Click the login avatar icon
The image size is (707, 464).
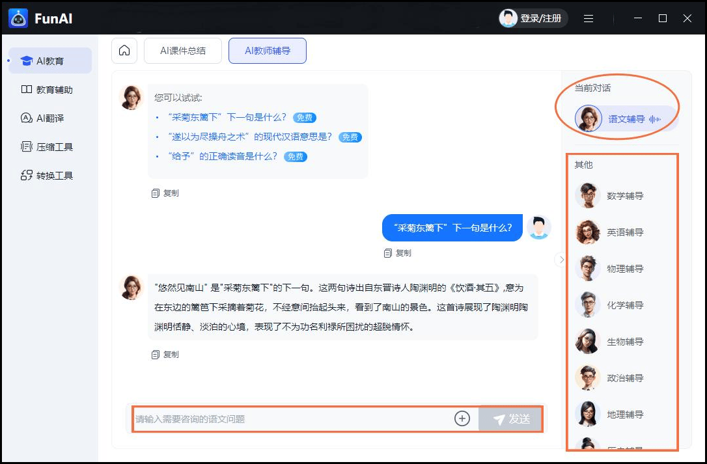tap(508, 18)
